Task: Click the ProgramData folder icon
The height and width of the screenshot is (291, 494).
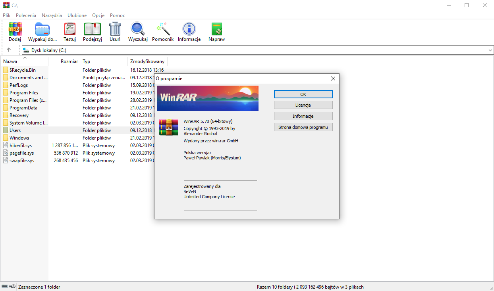Action: point(6,108)
